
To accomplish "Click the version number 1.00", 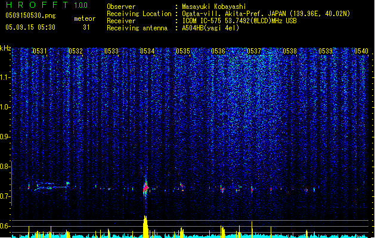I will pos(80,5).
